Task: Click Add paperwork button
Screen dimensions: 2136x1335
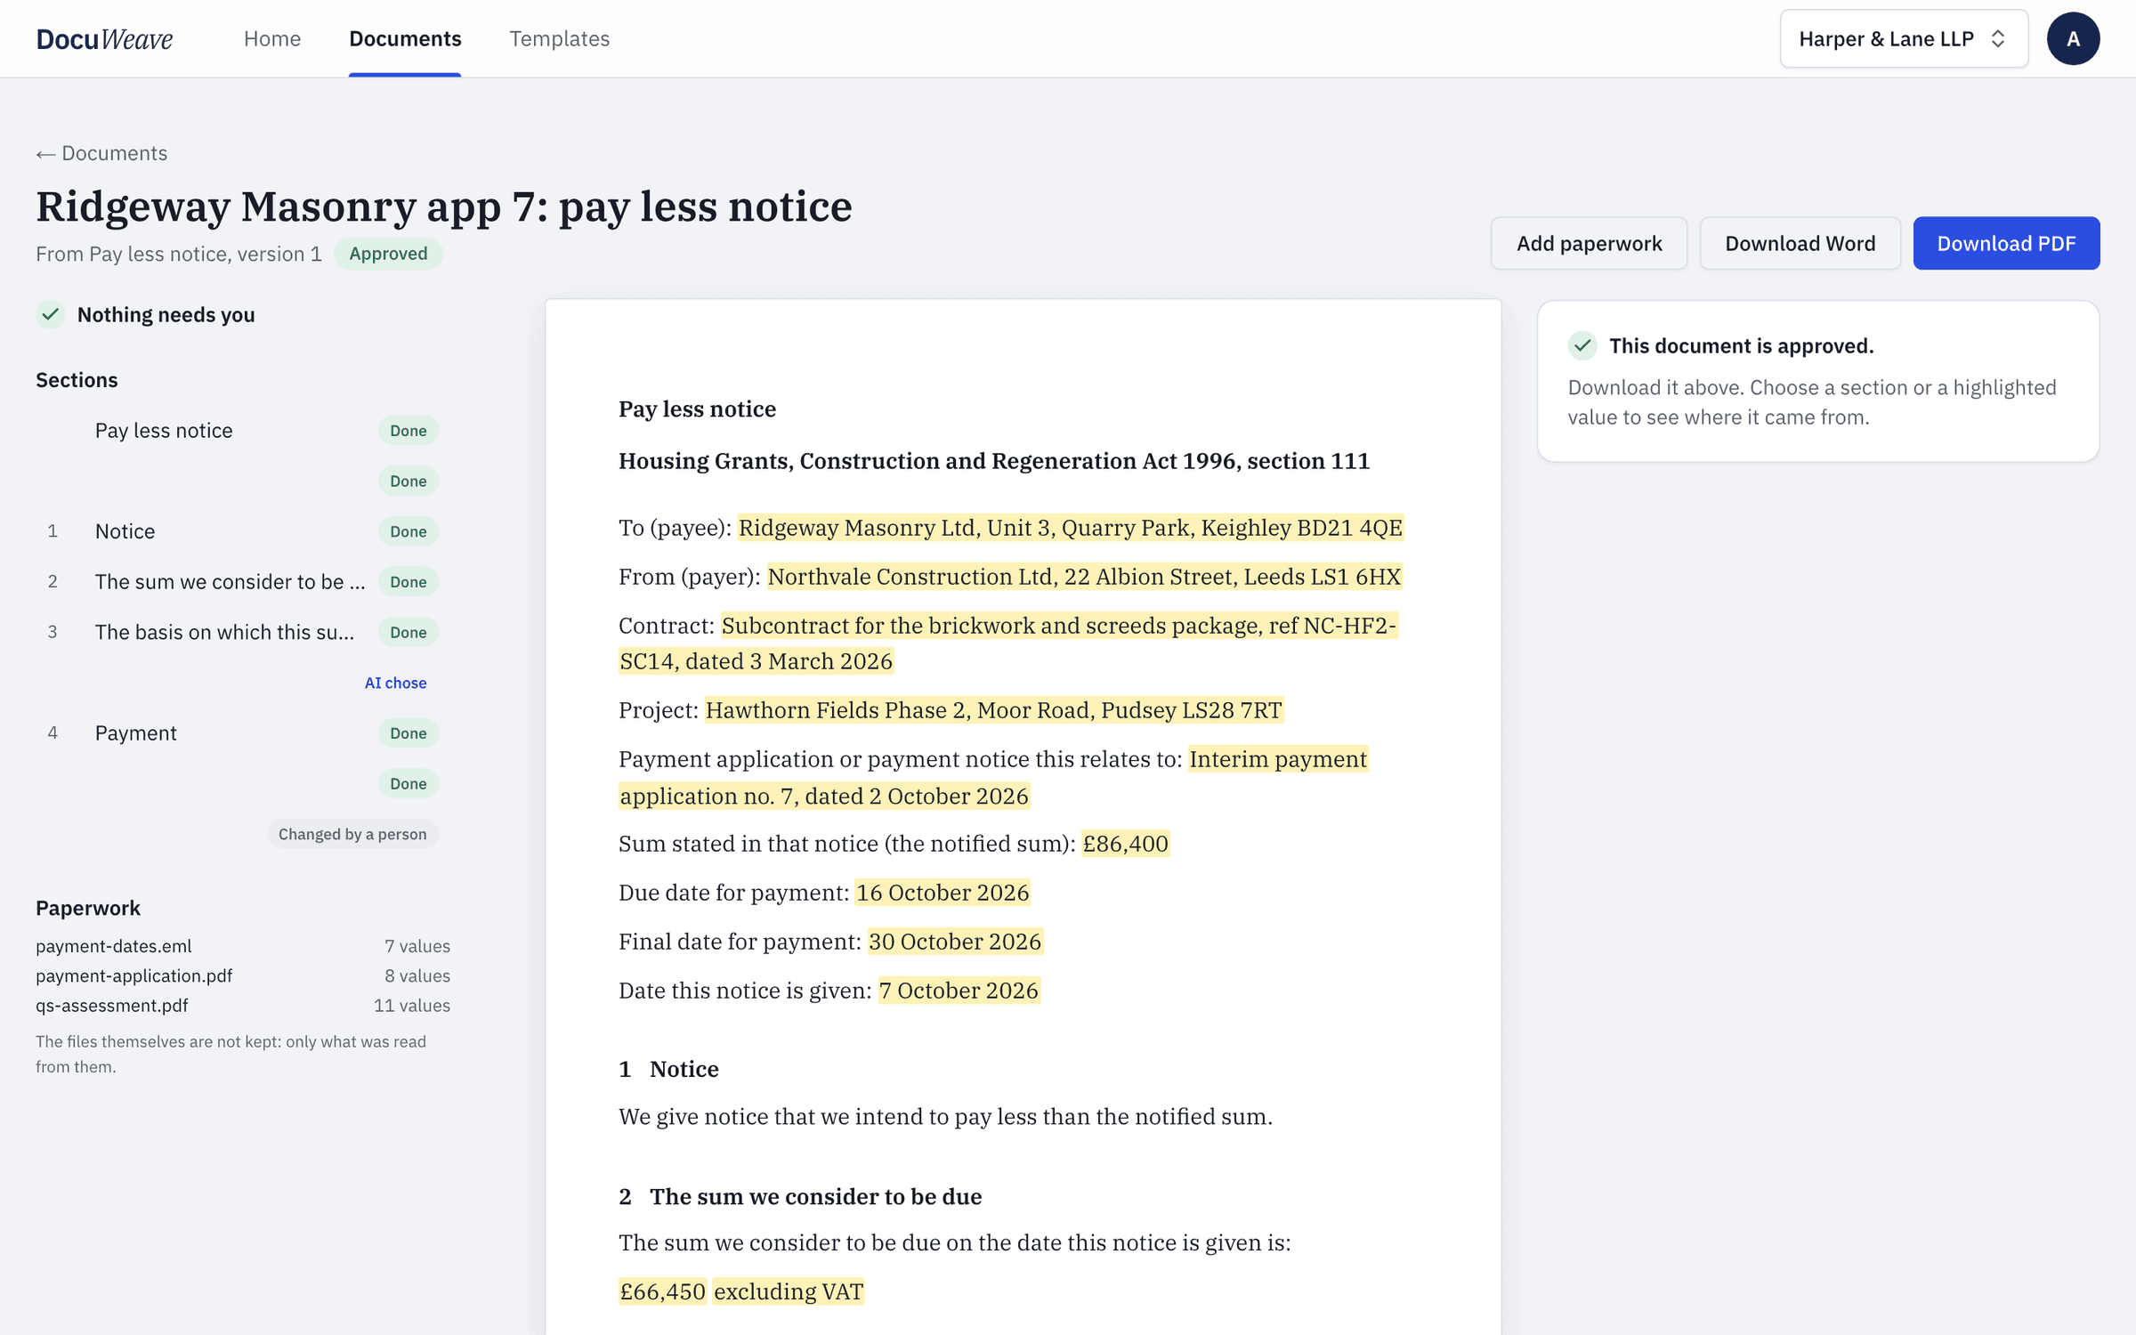Action: click(1589, 243)
